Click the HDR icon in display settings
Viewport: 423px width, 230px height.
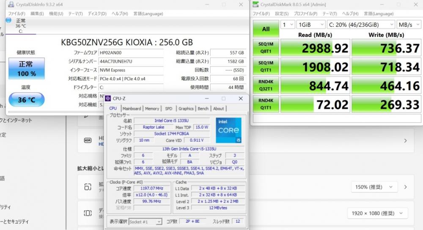pos(88,140)
